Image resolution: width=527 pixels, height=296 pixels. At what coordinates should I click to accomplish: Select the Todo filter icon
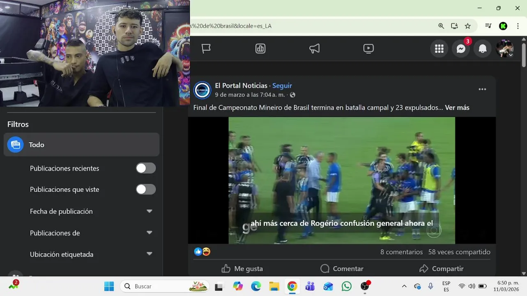tap(15, 145)
